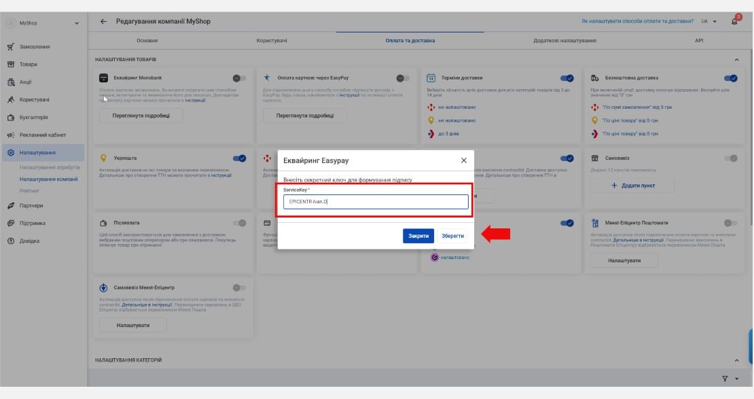Open Партнери handshake icon
This screenshot has width=754, height=399.
pyautogui.click(x=11, y=205)
